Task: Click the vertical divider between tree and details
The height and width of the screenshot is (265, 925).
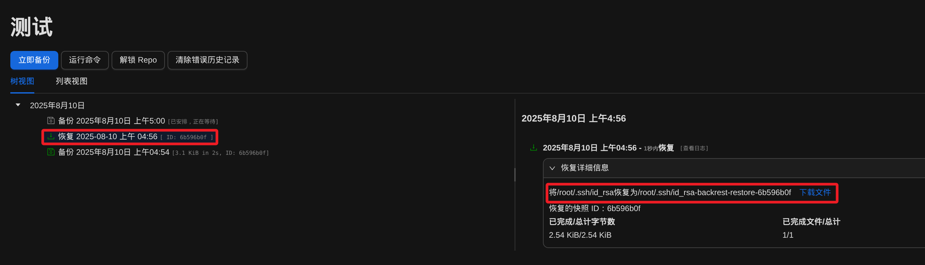Action: [x=515, y=174]
